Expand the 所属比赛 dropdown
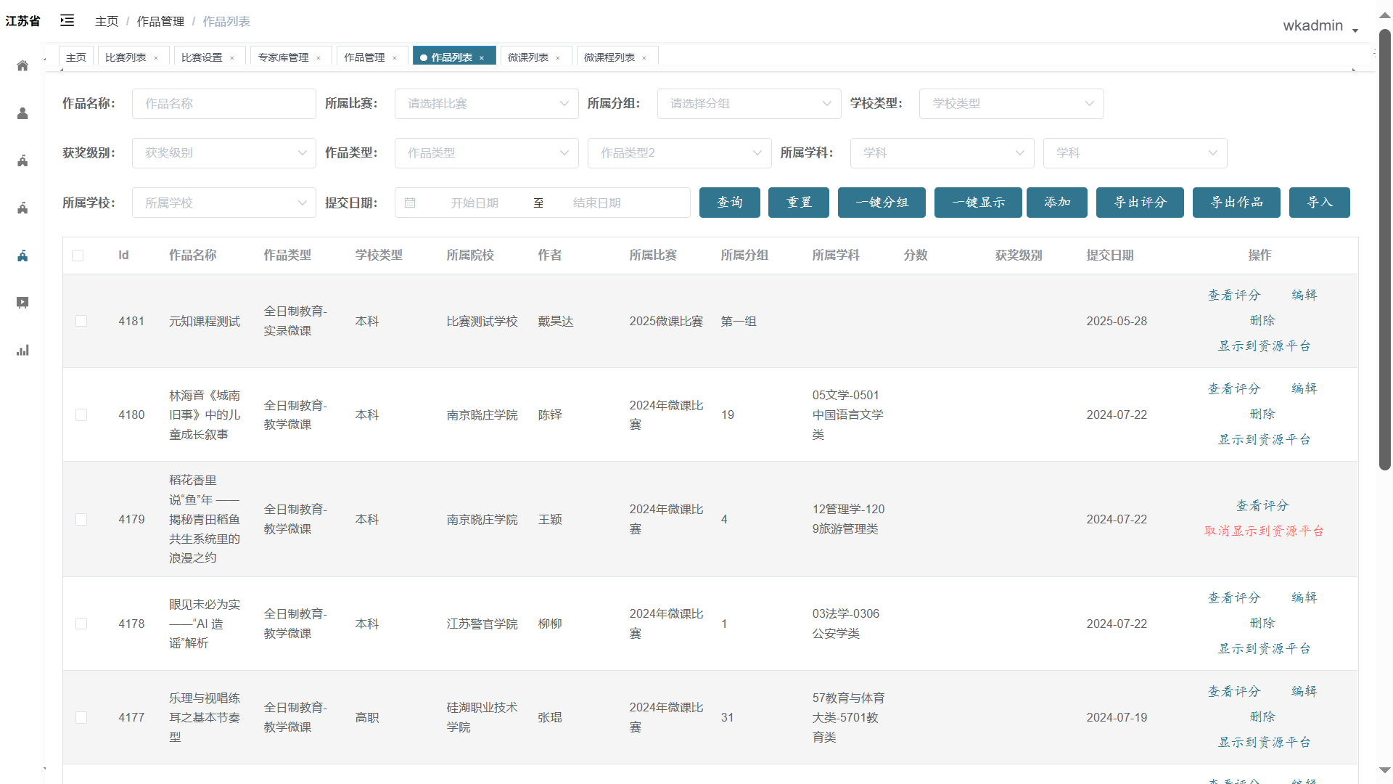 486,104
